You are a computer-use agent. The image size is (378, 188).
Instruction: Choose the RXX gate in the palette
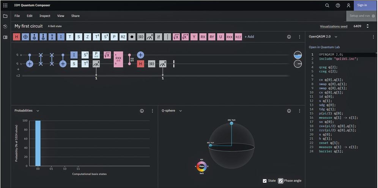tap(230, 37)
